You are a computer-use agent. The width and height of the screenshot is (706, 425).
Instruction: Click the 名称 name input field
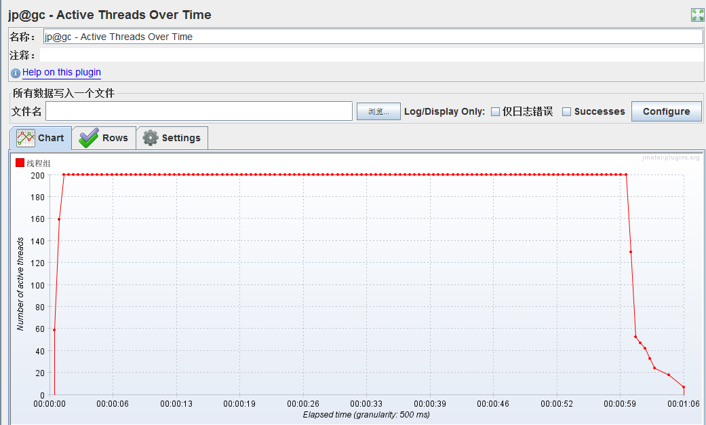coord(373,37)
